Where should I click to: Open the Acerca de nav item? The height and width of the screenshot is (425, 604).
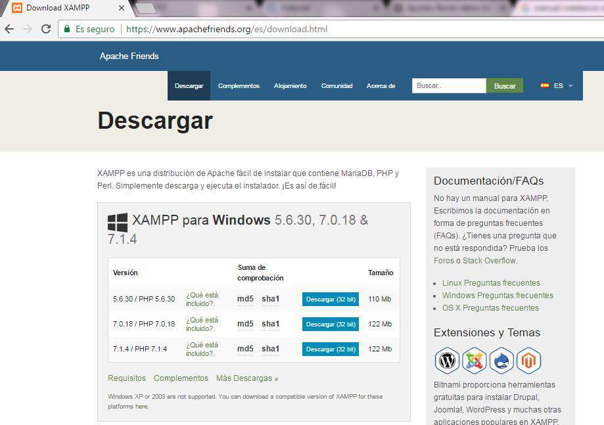(381, 86)
